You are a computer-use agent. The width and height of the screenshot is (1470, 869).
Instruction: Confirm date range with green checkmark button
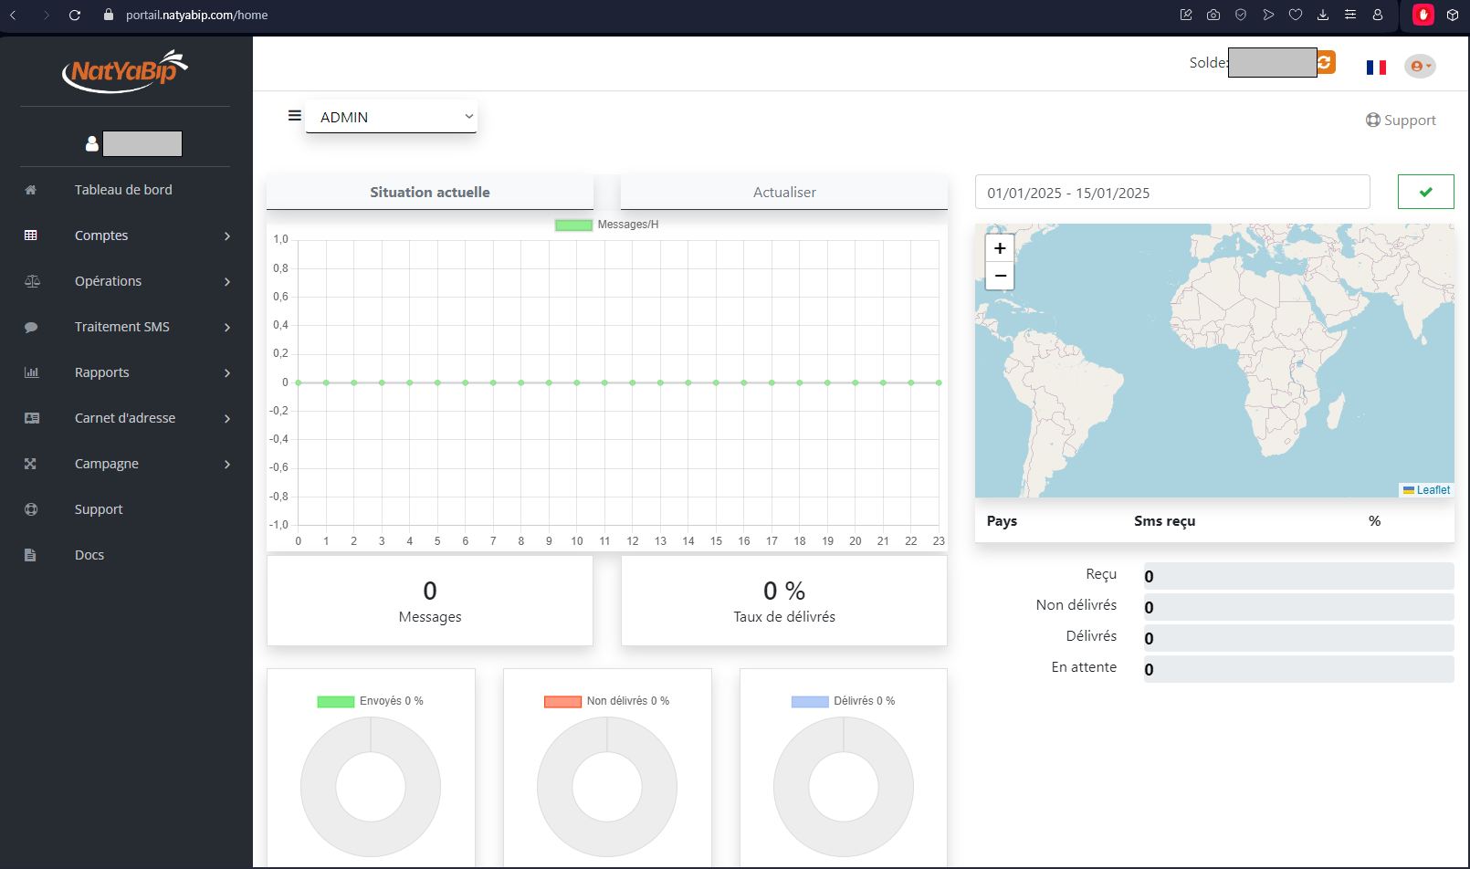[1425, 192]
